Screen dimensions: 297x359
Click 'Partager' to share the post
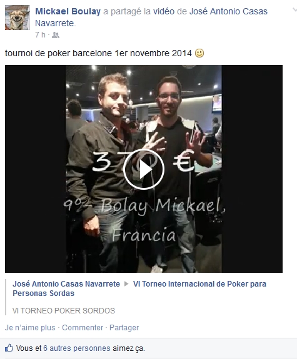(x=124, y=327)
